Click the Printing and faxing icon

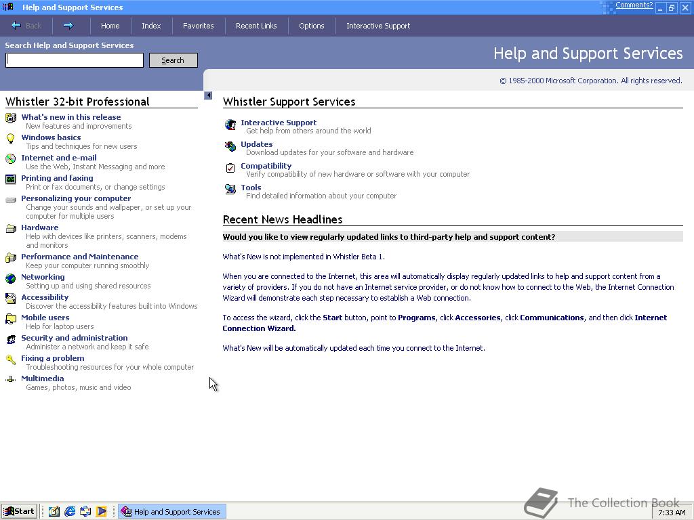pyautogui.click(x=11, y=179)
